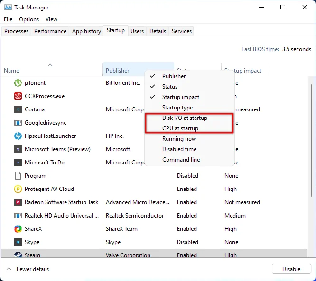
Task: Click the Disable button
Action: tap(291, 269)
